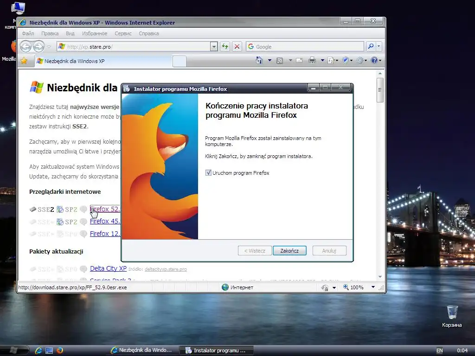Click the Print icon in IE toolbar
This screenshot has height=356, width=475.
coord(312,60)
